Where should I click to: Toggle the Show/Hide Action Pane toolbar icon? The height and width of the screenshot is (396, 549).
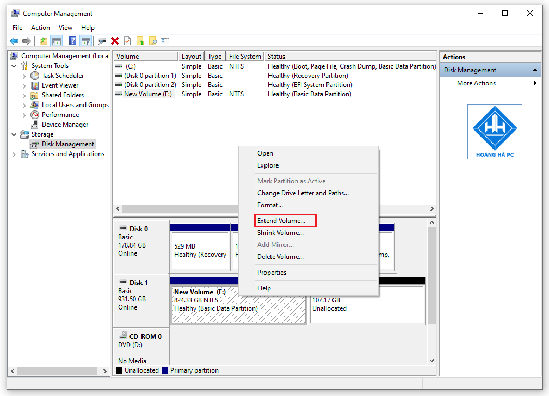(x=85, y=40)
